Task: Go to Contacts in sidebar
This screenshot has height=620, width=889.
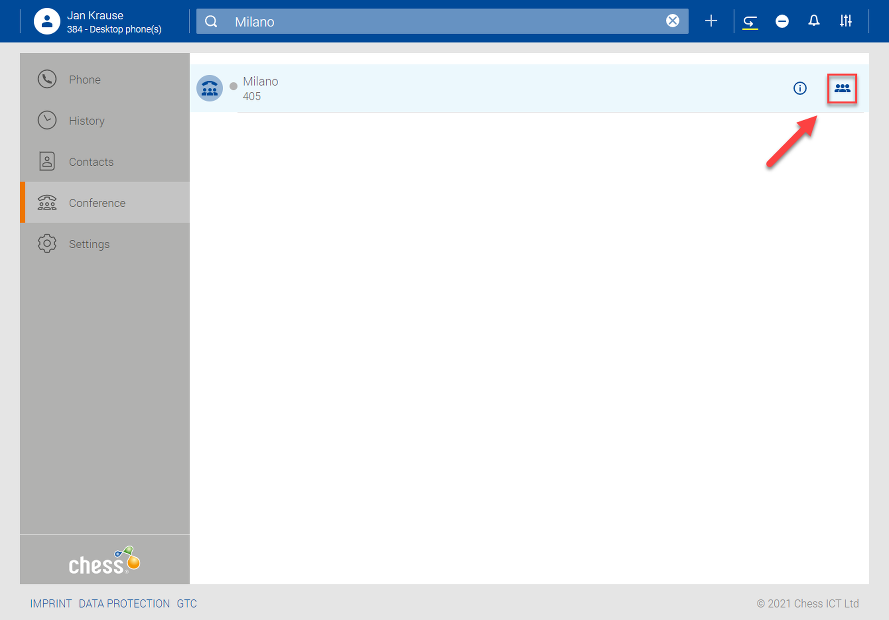Action: pyautogui.click(x=91, y=162)
